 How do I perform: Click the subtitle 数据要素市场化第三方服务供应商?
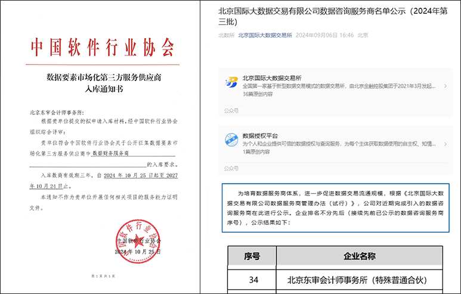click(x=104, y=78)
